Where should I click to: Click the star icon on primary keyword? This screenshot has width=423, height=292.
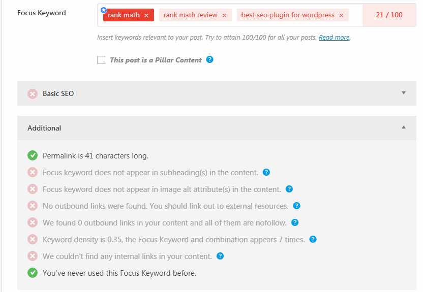click(x=104, y=10)
